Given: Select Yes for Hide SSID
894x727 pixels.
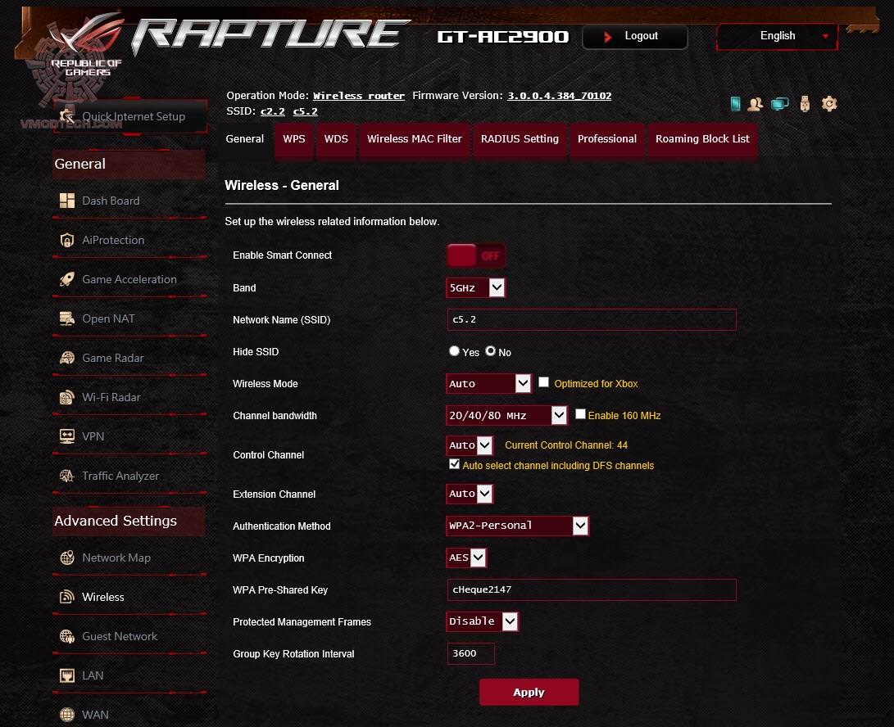Looking at the screenshot, I should [x=455, y=351].
